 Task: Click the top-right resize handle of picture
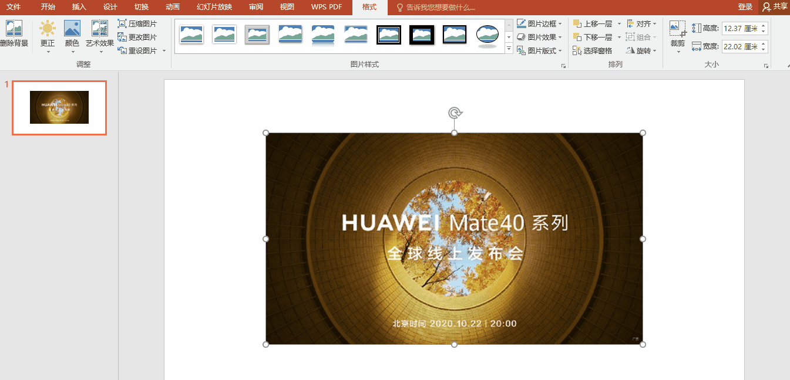coord(643,133)
